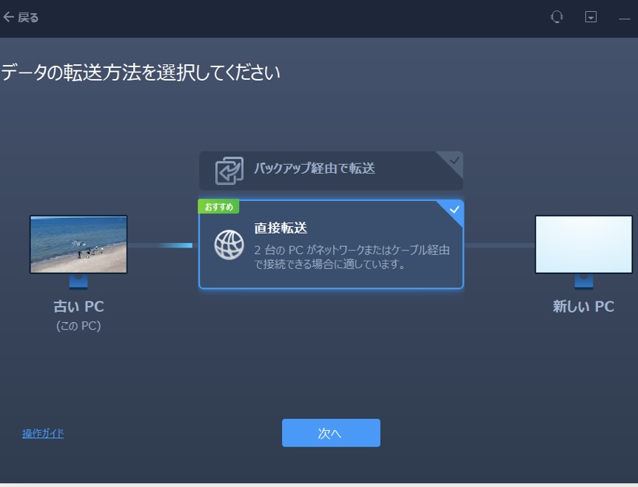638x487 pixels.
Task: Open the top-right dropdown arrow menu
Action: click(591, 16)
